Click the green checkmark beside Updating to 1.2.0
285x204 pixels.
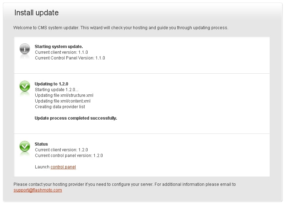25,86
